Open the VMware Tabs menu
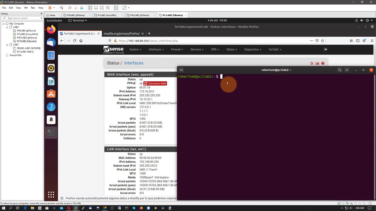 pyautogui.click(x=33, y=8)
